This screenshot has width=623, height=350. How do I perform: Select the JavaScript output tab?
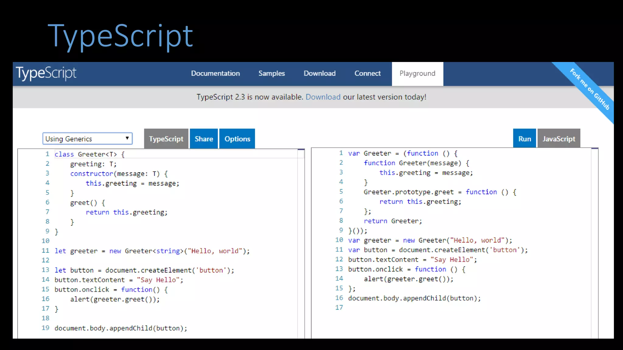pos(559,139)
